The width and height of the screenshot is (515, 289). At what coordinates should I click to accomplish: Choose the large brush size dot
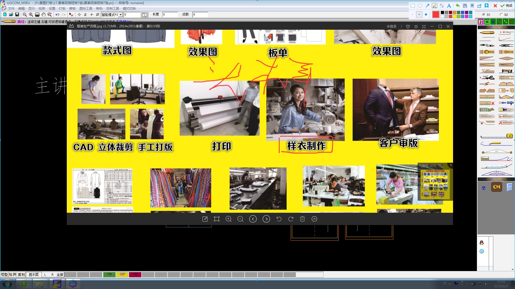426,15
